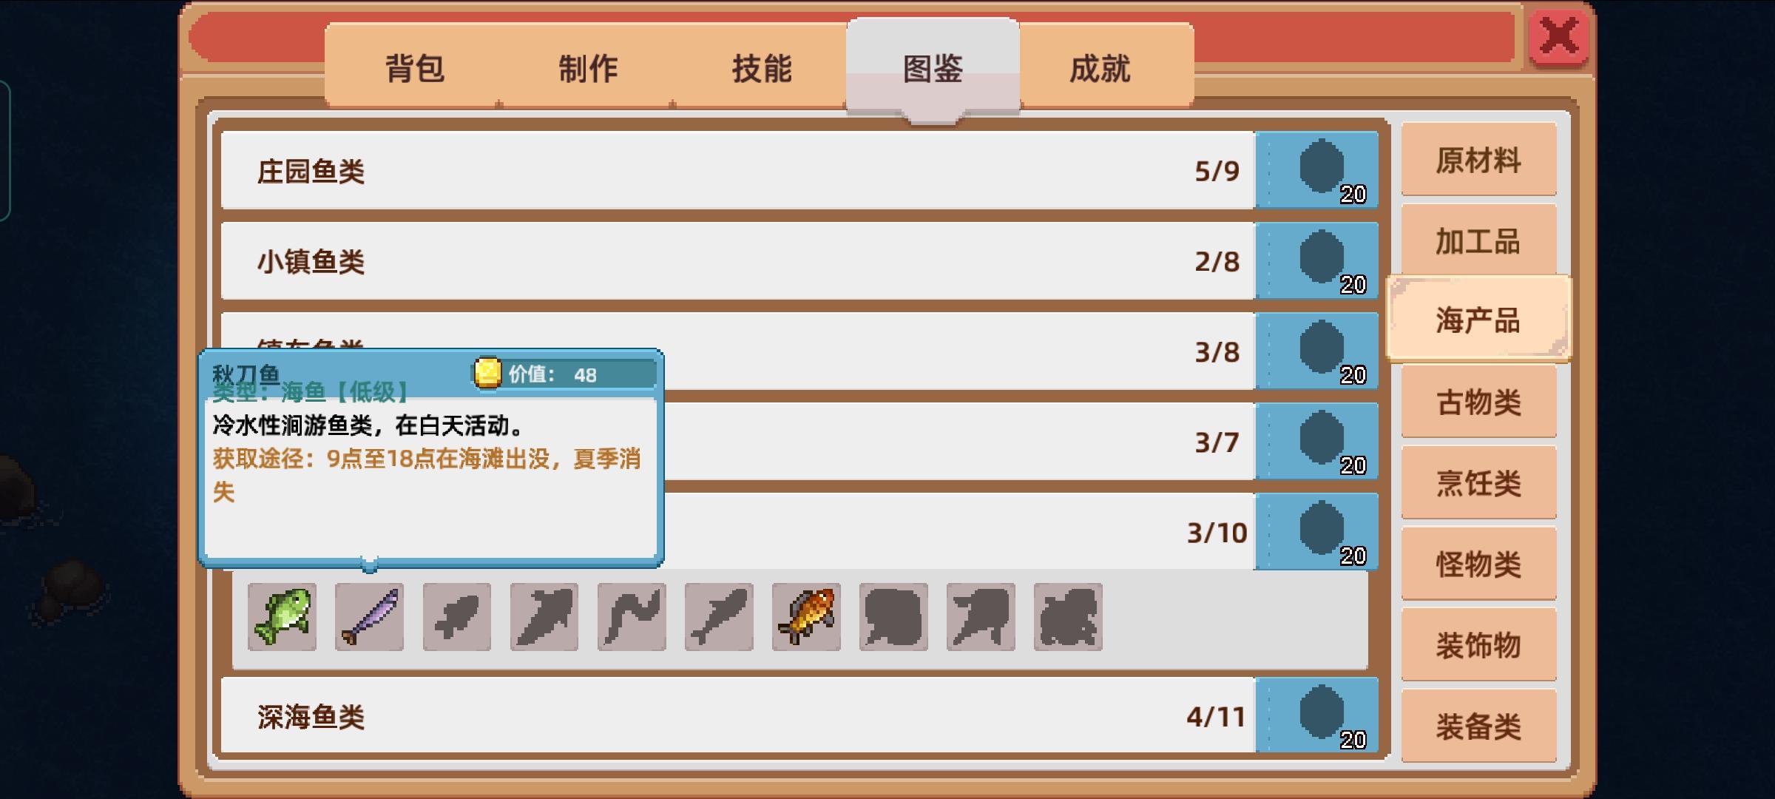Switch to the 背包 tab
Screen dimensions: 1775x799
[x=414, y=68]
